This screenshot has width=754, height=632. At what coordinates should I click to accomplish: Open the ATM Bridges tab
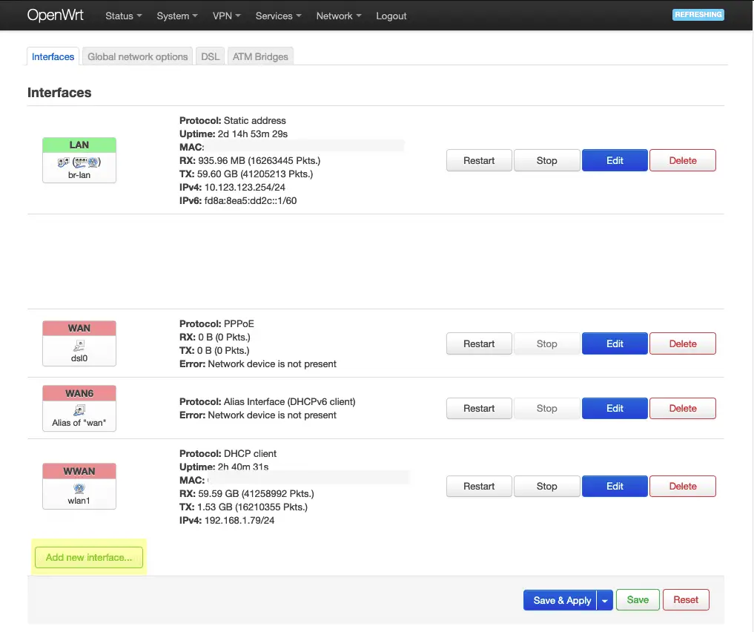point(260,56)
